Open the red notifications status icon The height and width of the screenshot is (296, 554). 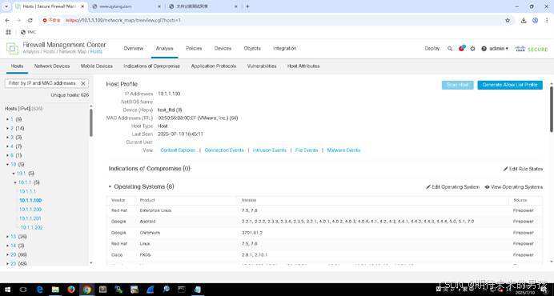tap(461, 48)
